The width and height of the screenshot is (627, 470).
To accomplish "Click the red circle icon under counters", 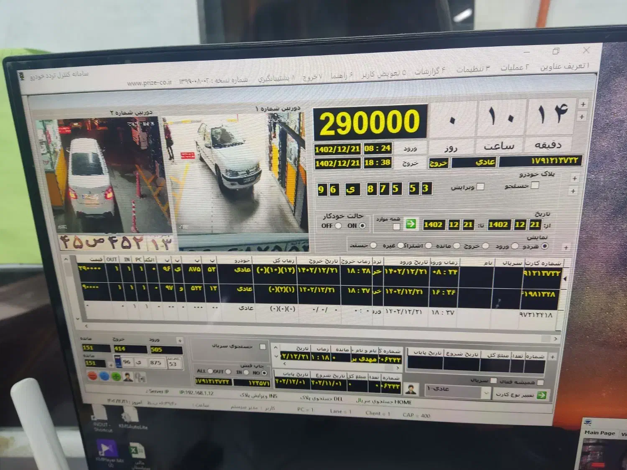I will [x=92, y=376].
